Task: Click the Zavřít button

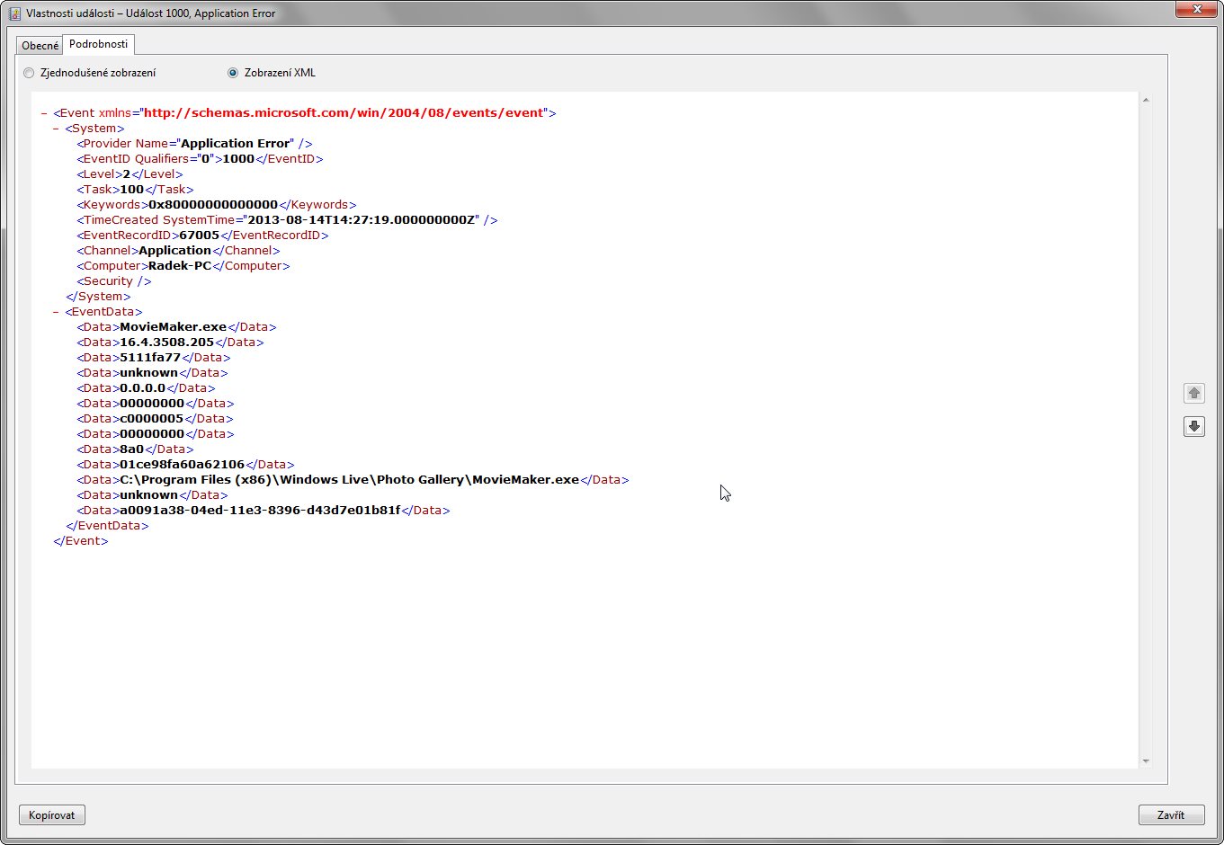Action: [x=1171, y=815]
